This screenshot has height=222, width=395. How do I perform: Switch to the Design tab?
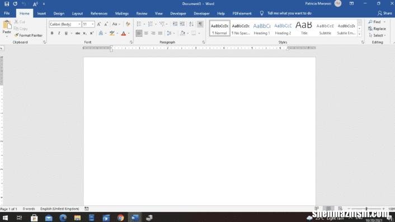[59, 13]
